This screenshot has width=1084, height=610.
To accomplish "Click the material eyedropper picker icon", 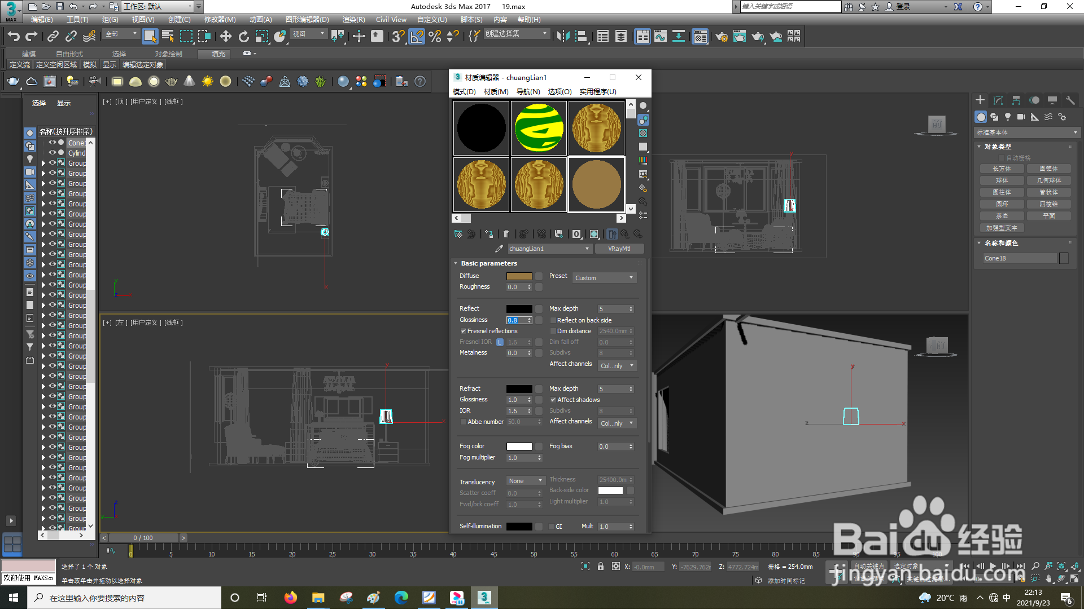I will tap(499, 249).
